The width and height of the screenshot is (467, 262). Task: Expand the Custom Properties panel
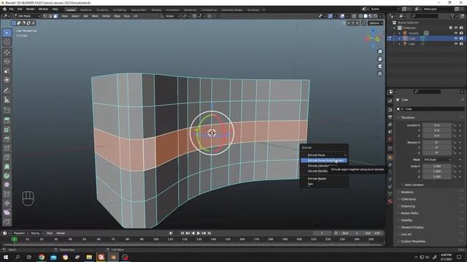pyautogui.click(x=413, y=242)
